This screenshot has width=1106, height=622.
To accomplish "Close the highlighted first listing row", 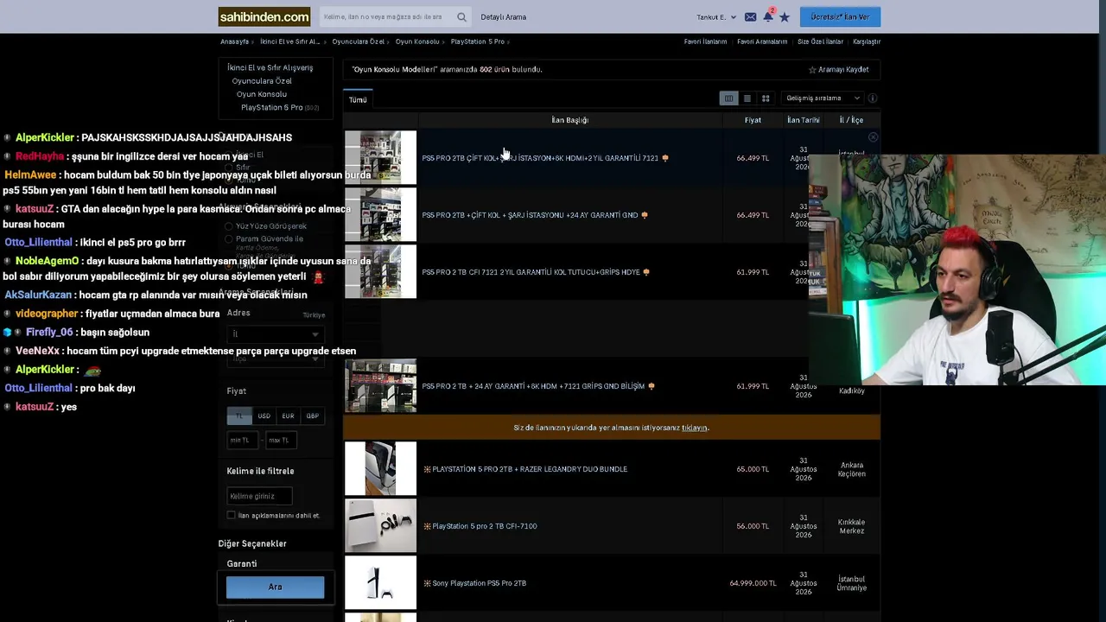I will click(x=873, y=137).
